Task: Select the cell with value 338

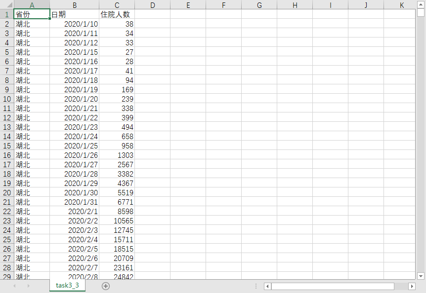Action: pos(117,108)
